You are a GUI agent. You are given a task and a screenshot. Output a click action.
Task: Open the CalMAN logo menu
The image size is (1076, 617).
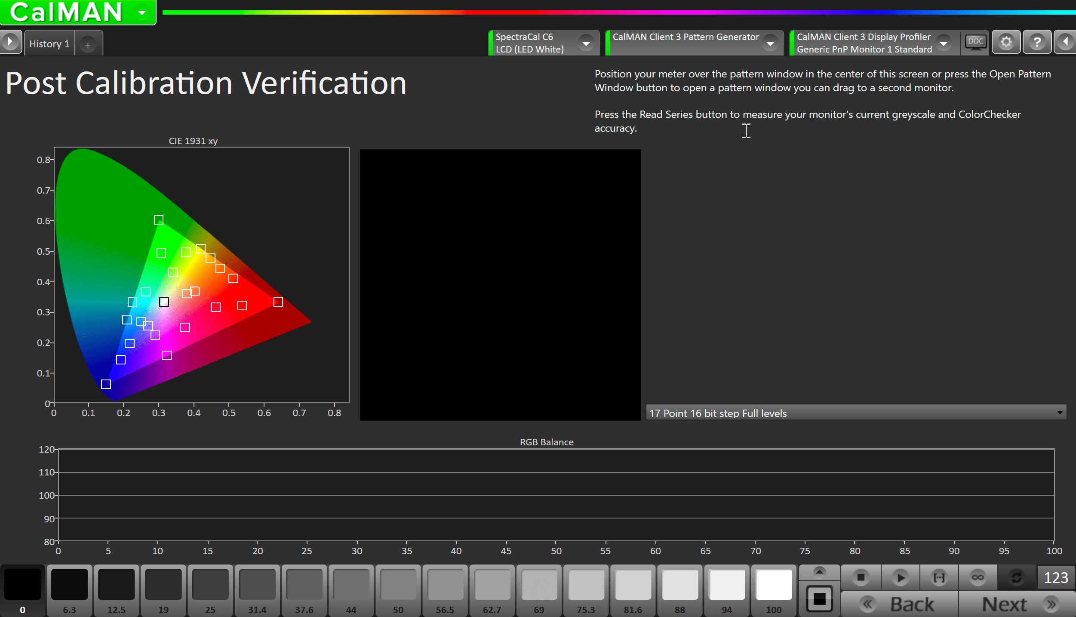point(142,12)
